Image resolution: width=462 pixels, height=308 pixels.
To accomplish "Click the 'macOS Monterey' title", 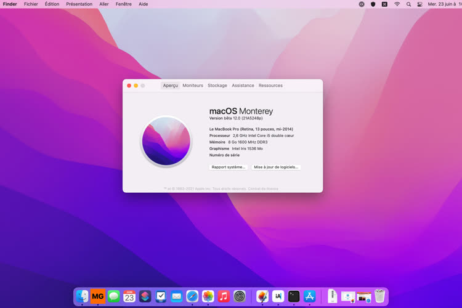I will click(241, 111).
